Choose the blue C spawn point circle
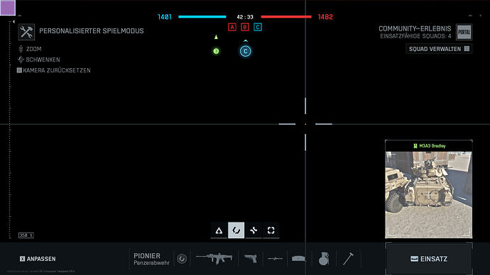 245,51
